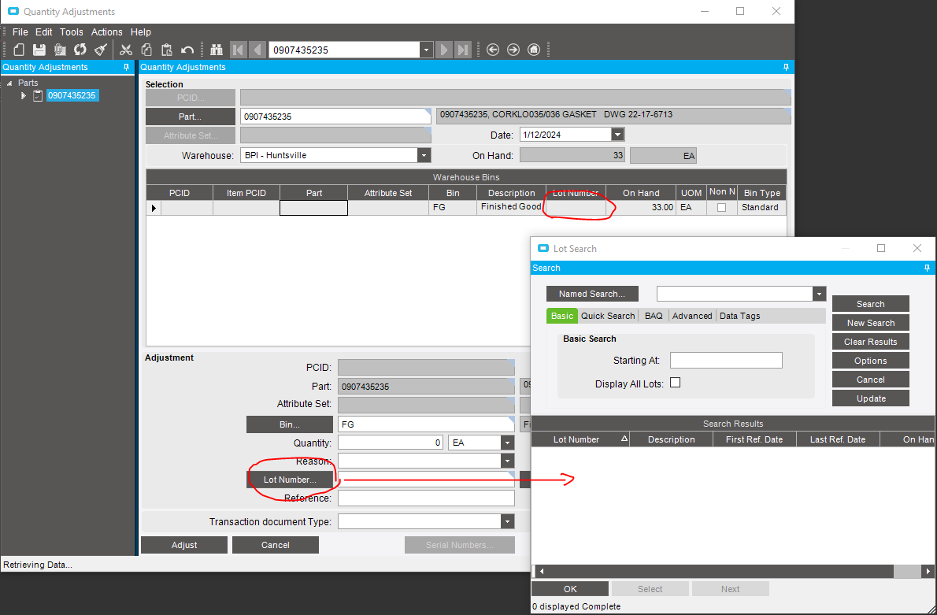Click clipboard icon beside 0907435235 tree node
The width and height of the screenshot is (937, 615).
pyautogui.click(x=38, y=95)
